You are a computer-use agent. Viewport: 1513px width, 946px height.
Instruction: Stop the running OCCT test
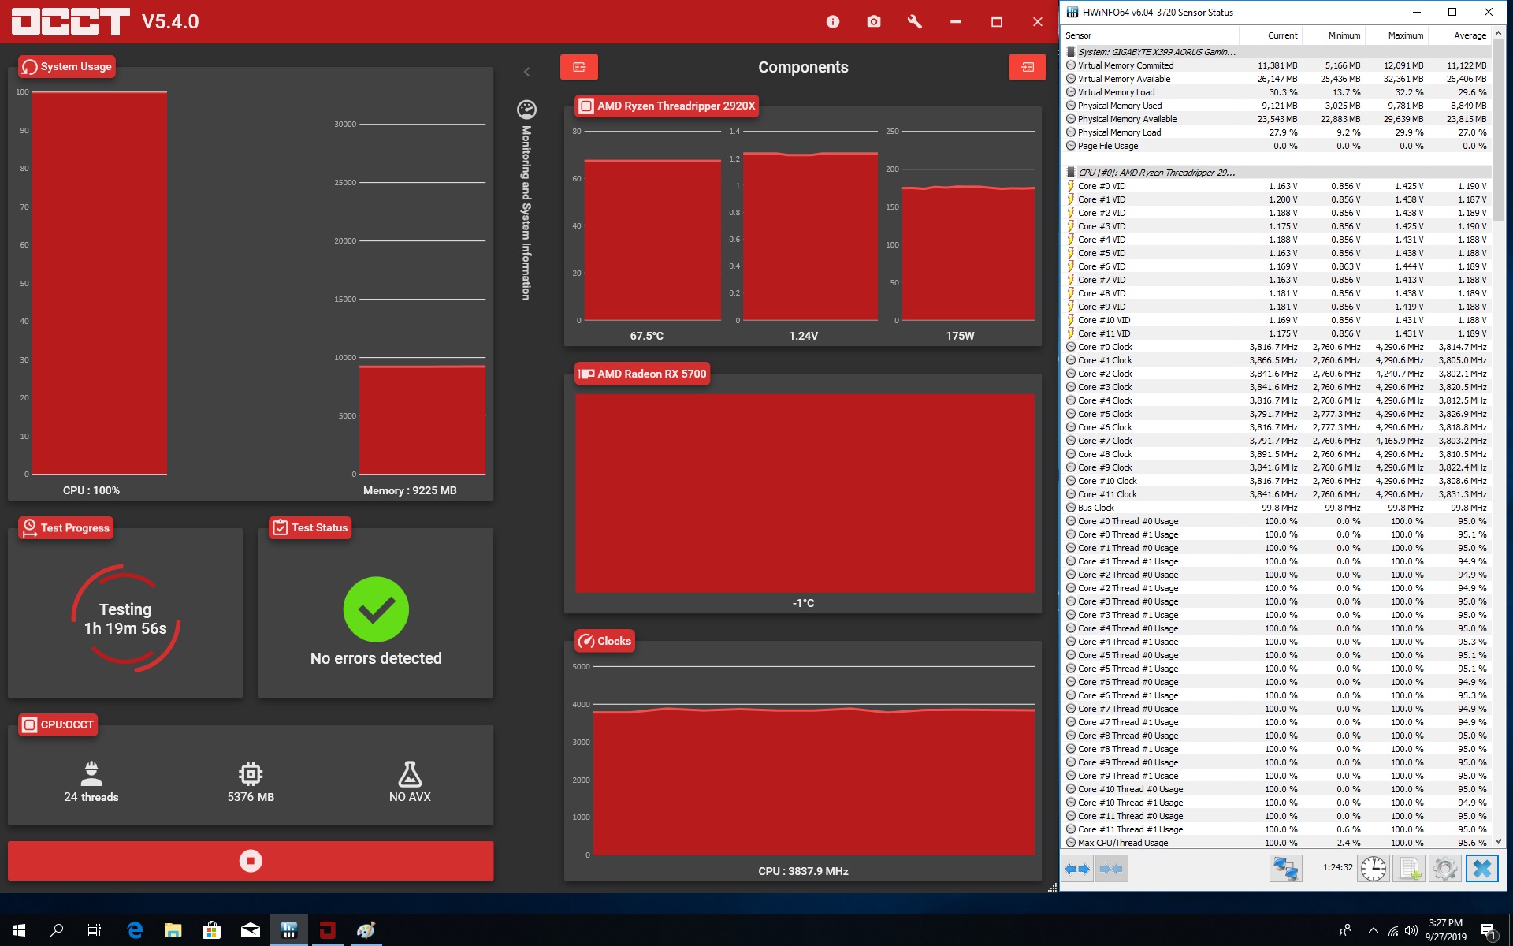(x=251, y=861)
